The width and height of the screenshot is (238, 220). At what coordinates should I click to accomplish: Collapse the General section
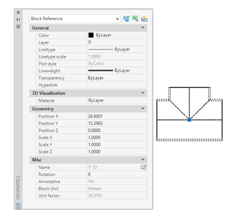pyautogui.click(x=143, y=28)
